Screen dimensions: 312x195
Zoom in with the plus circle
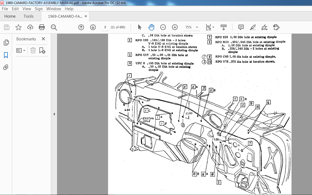[x=175, y=27]
